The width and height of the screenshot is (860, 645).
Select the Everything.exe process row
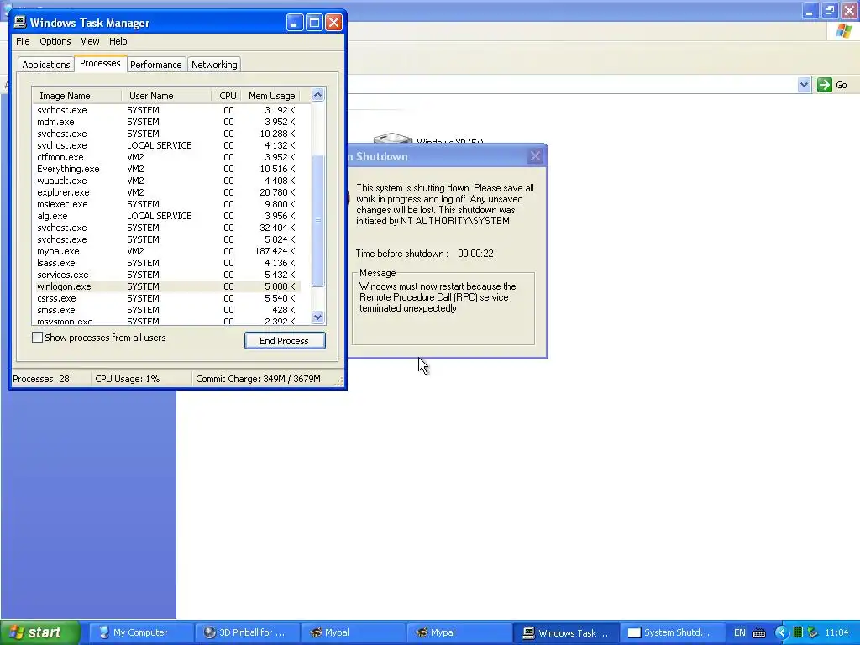[167, 169]
